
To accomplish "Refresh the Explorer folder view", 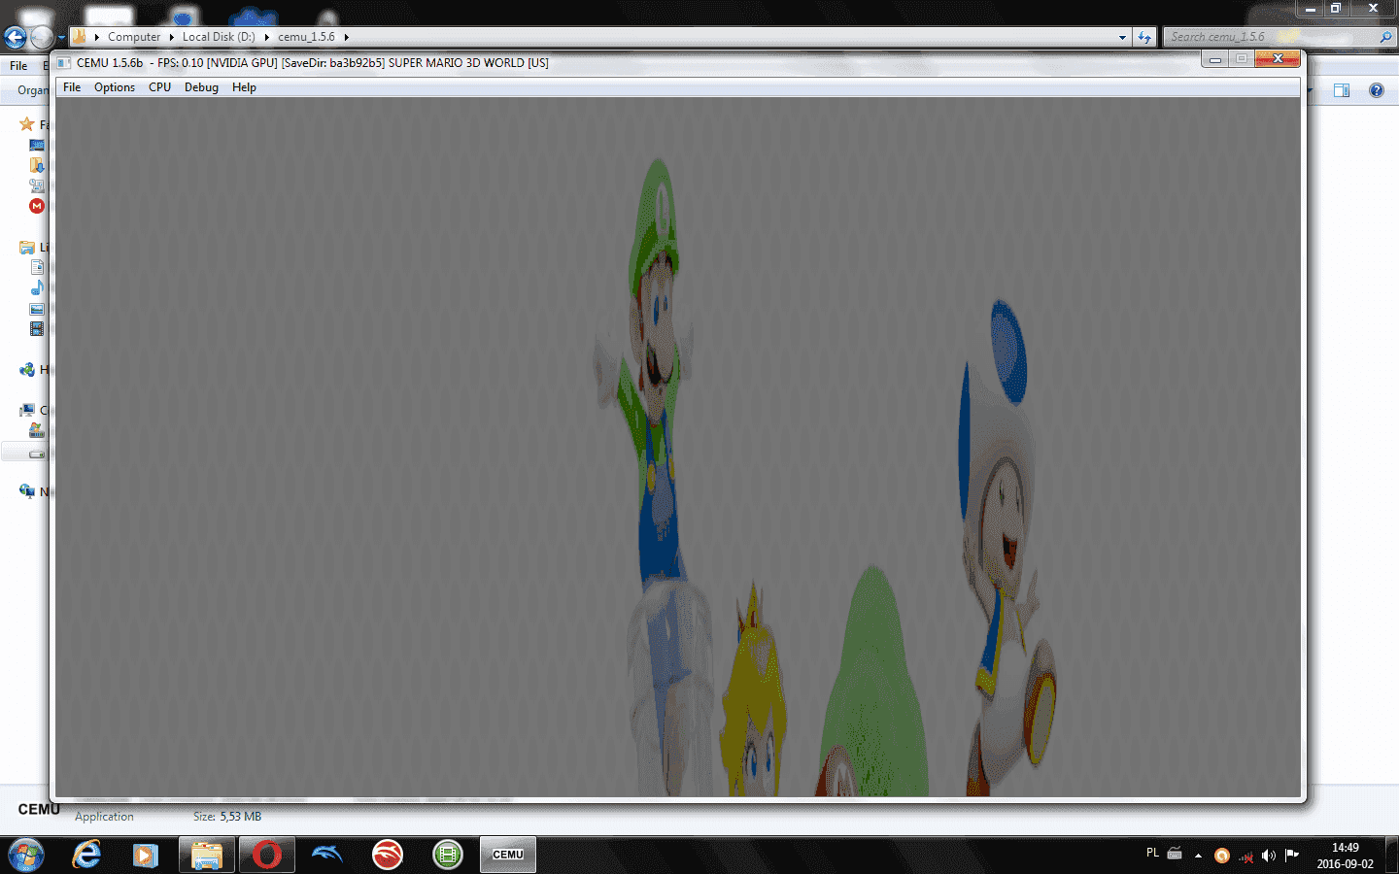I will 1144,38.
